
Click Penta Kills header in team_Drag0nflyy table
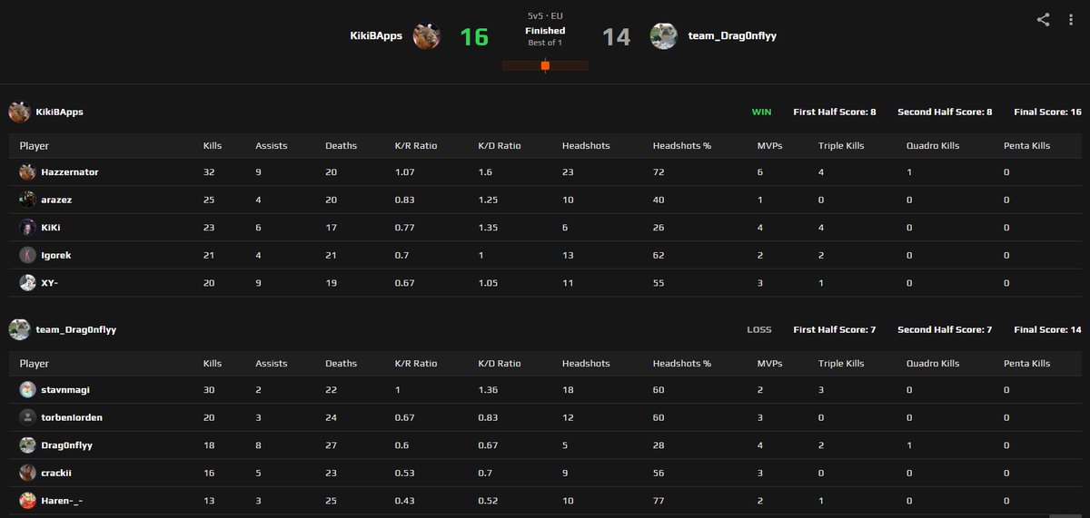[x=1026, y=363]
